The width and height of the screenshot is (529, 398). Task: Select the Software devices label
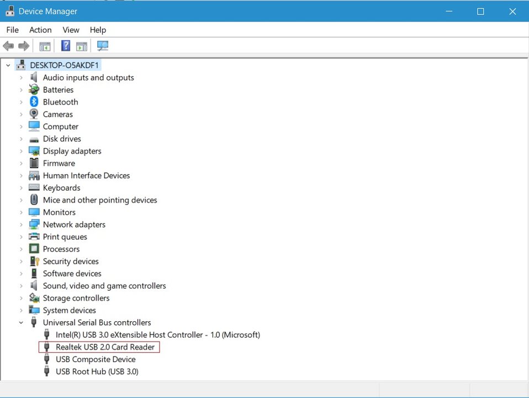(72, 273)
